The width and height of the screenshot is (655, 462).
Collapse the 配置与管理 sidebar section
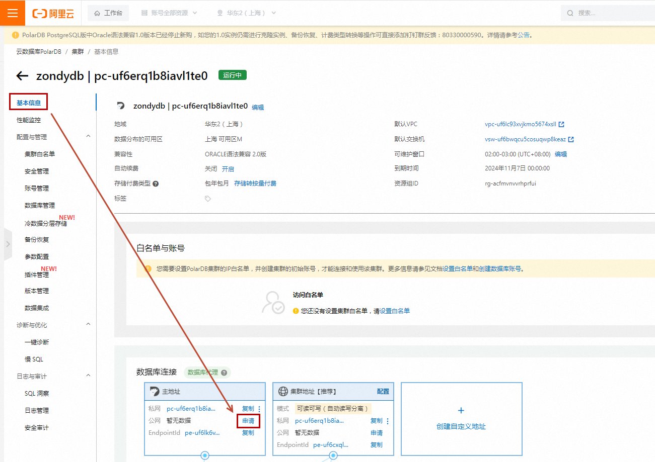89,136
